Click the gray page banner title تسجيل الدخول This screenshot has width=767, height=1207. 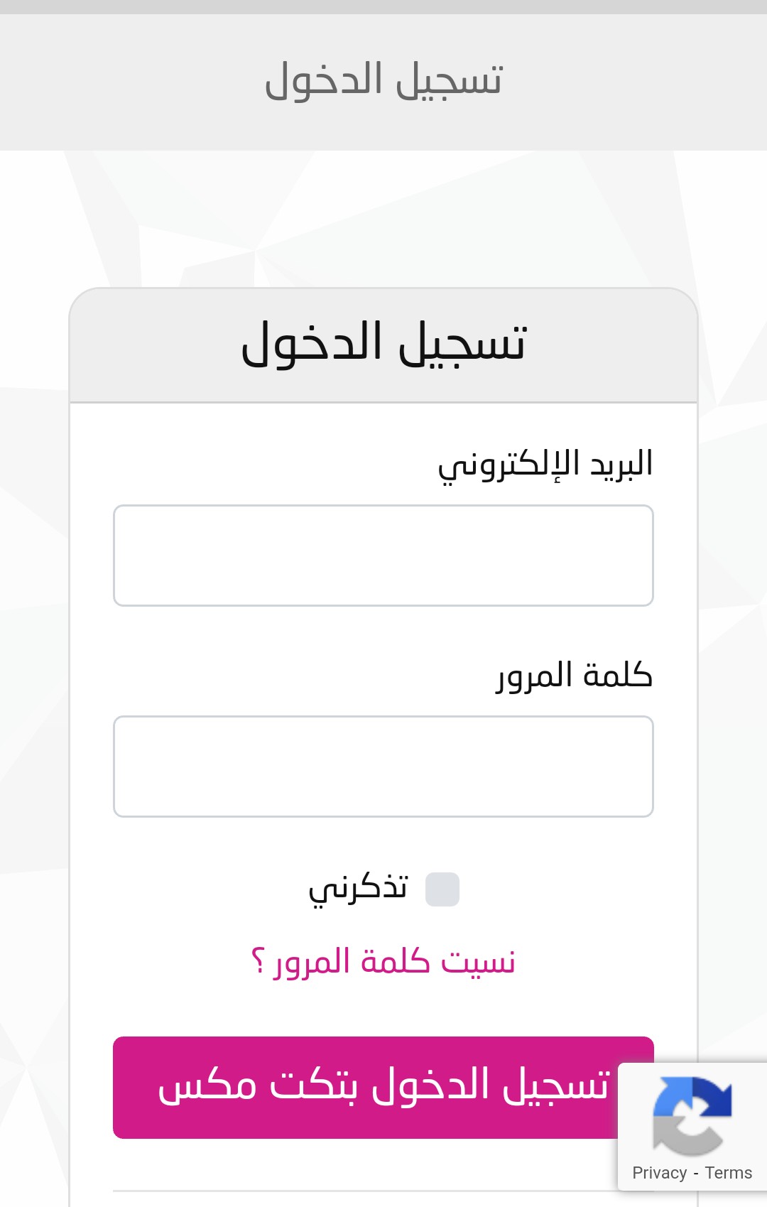pos(383,80)
